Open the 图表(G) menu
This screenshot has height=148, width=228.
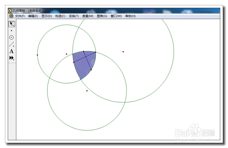[102, 16]
